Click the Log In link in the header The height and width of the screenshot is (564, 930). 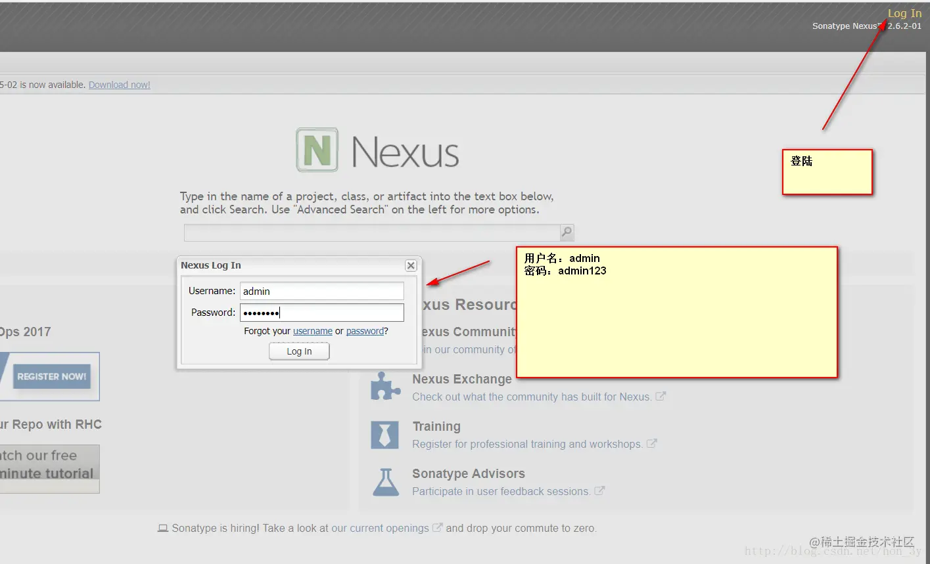click(x=904, y=13)
